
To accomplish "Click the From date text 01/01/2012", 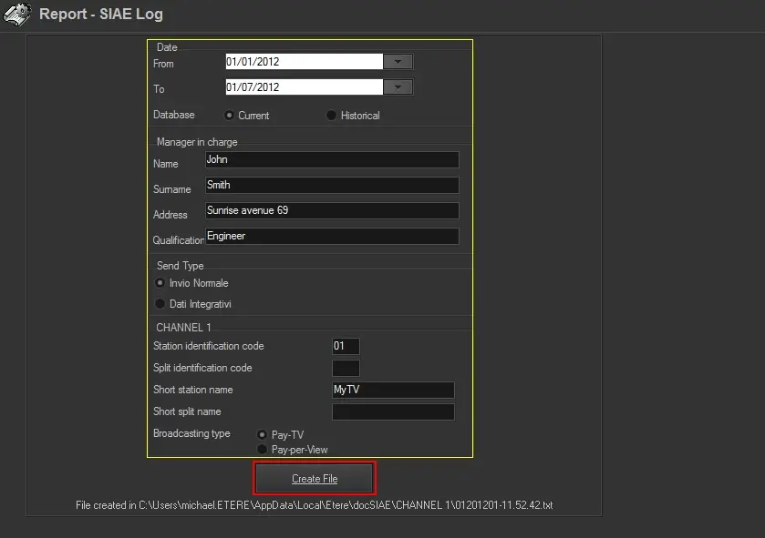I will [303, 62].
